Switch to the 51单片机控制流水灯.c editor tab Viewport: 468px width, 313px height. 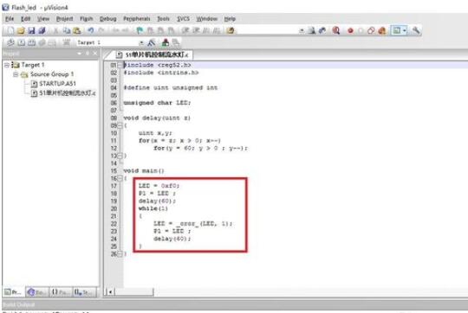tap(153, 54)
